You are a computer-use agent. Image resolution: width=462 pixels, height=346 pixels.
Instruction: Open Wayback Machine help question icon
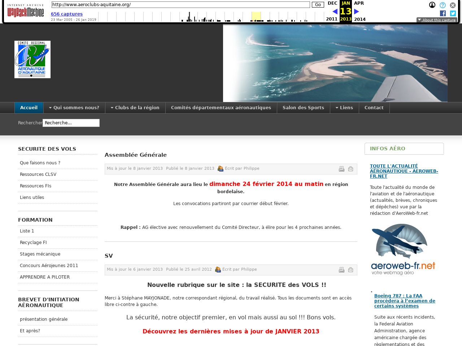[x=443, y=5]
